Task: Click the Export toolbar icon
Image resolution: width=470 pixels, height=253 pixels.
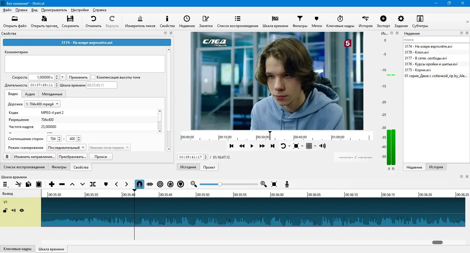Action: [383, 21]
